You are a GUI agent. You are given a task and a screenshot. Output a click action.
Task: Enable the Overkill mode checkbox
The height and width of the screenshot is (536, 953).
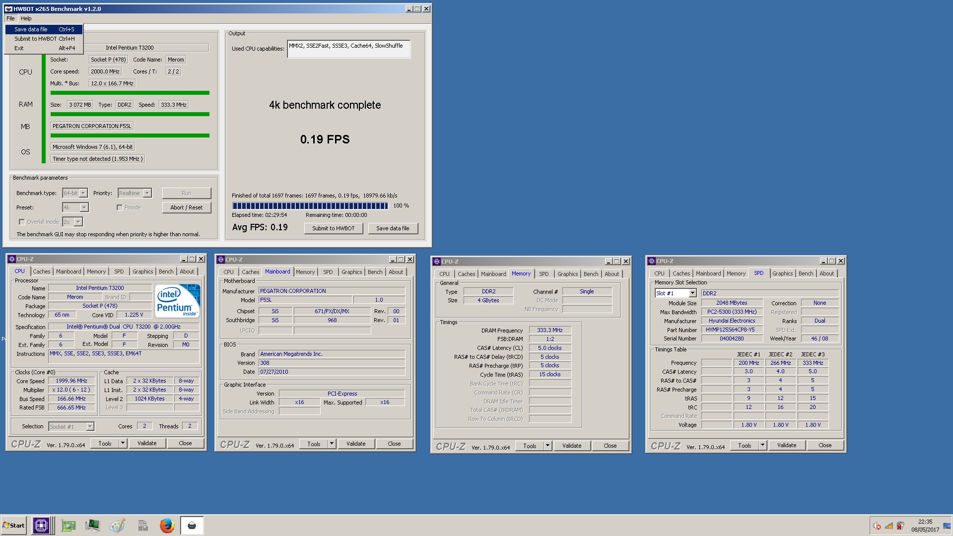pyautogui.click(x=22, y=222)
